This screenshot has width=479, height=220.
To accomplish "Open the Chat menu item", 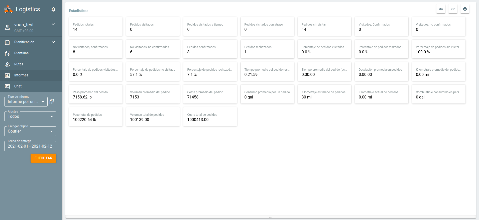I will pos(18,86).
